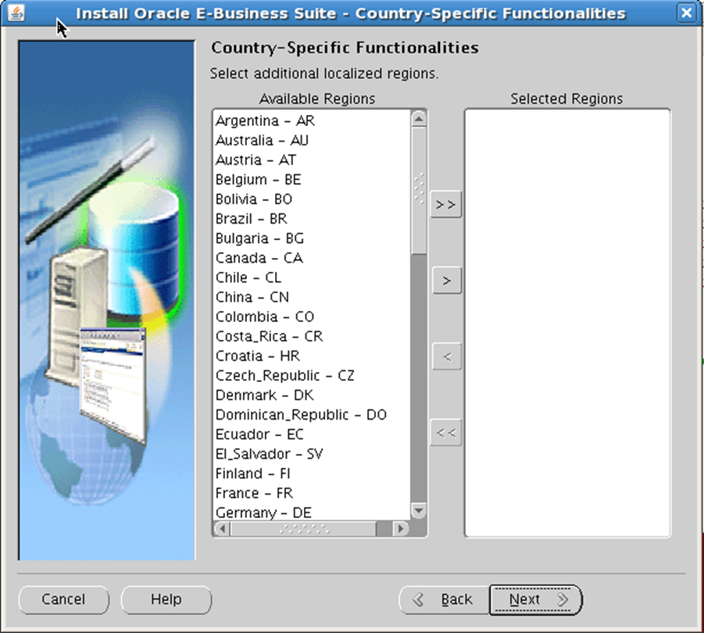Select Dominican_Republic - DO
Viewport: 704px width, 633px height.
(x=312, y=415)
